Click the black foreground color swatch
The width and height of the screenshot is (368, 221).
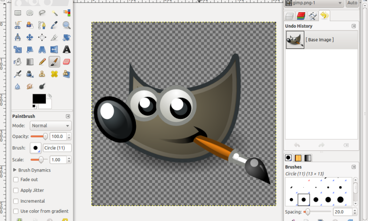[39, 99]
